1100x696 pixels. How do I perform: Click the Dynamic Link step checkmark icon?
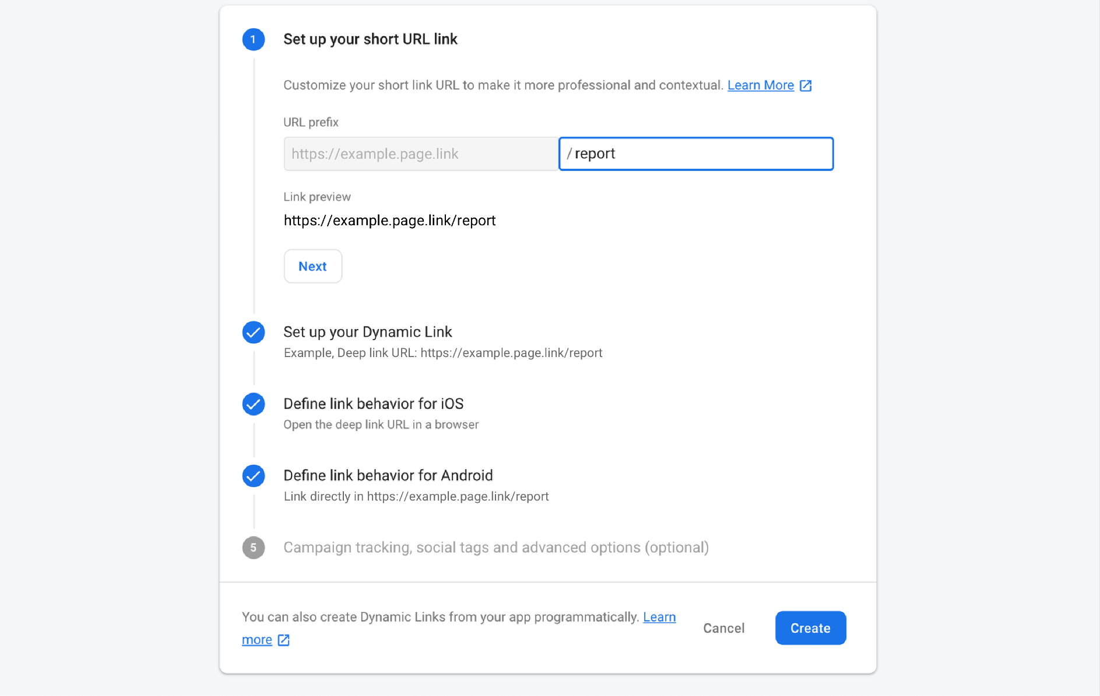click(x=253, y=333)
